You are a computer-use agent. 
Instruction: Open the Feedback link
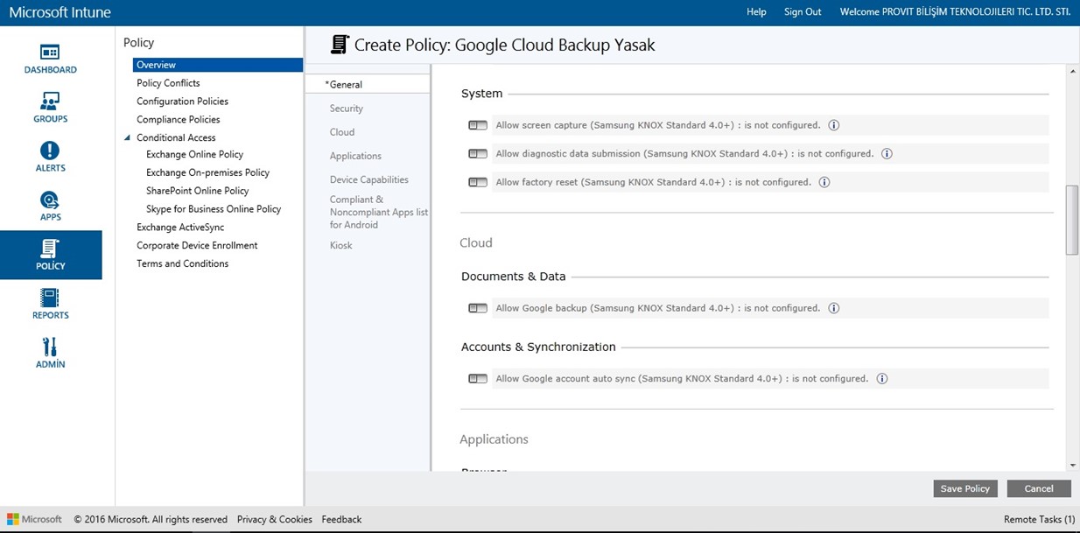(341, 519)
